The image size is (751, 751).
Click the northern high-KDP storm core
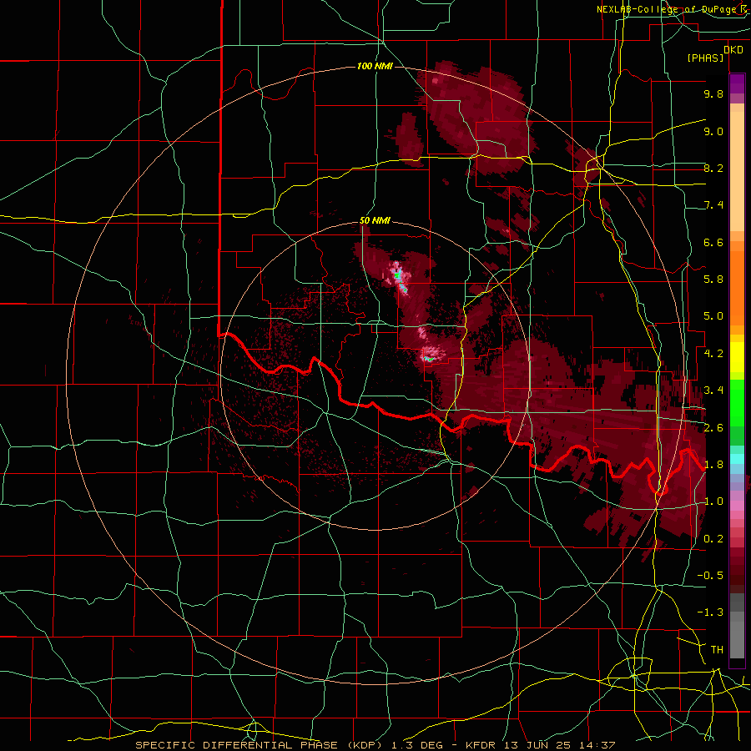point(398,278)
